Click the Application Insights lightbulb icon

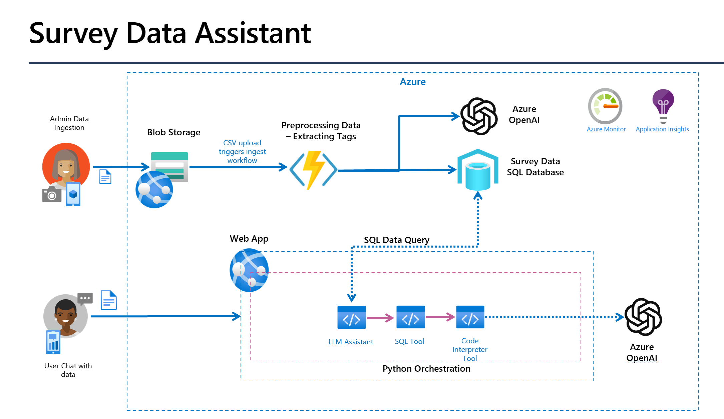click(663, 106)
